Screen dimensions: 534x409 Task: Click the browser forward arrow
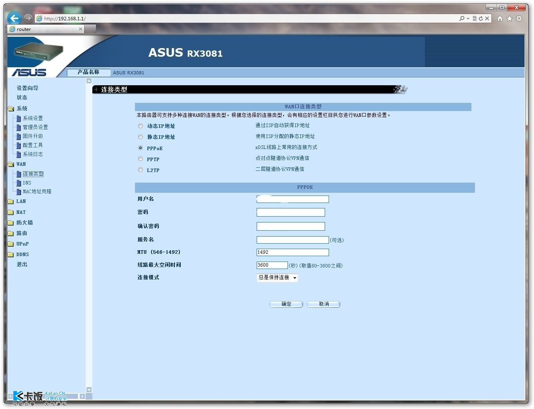click(28, 18)
